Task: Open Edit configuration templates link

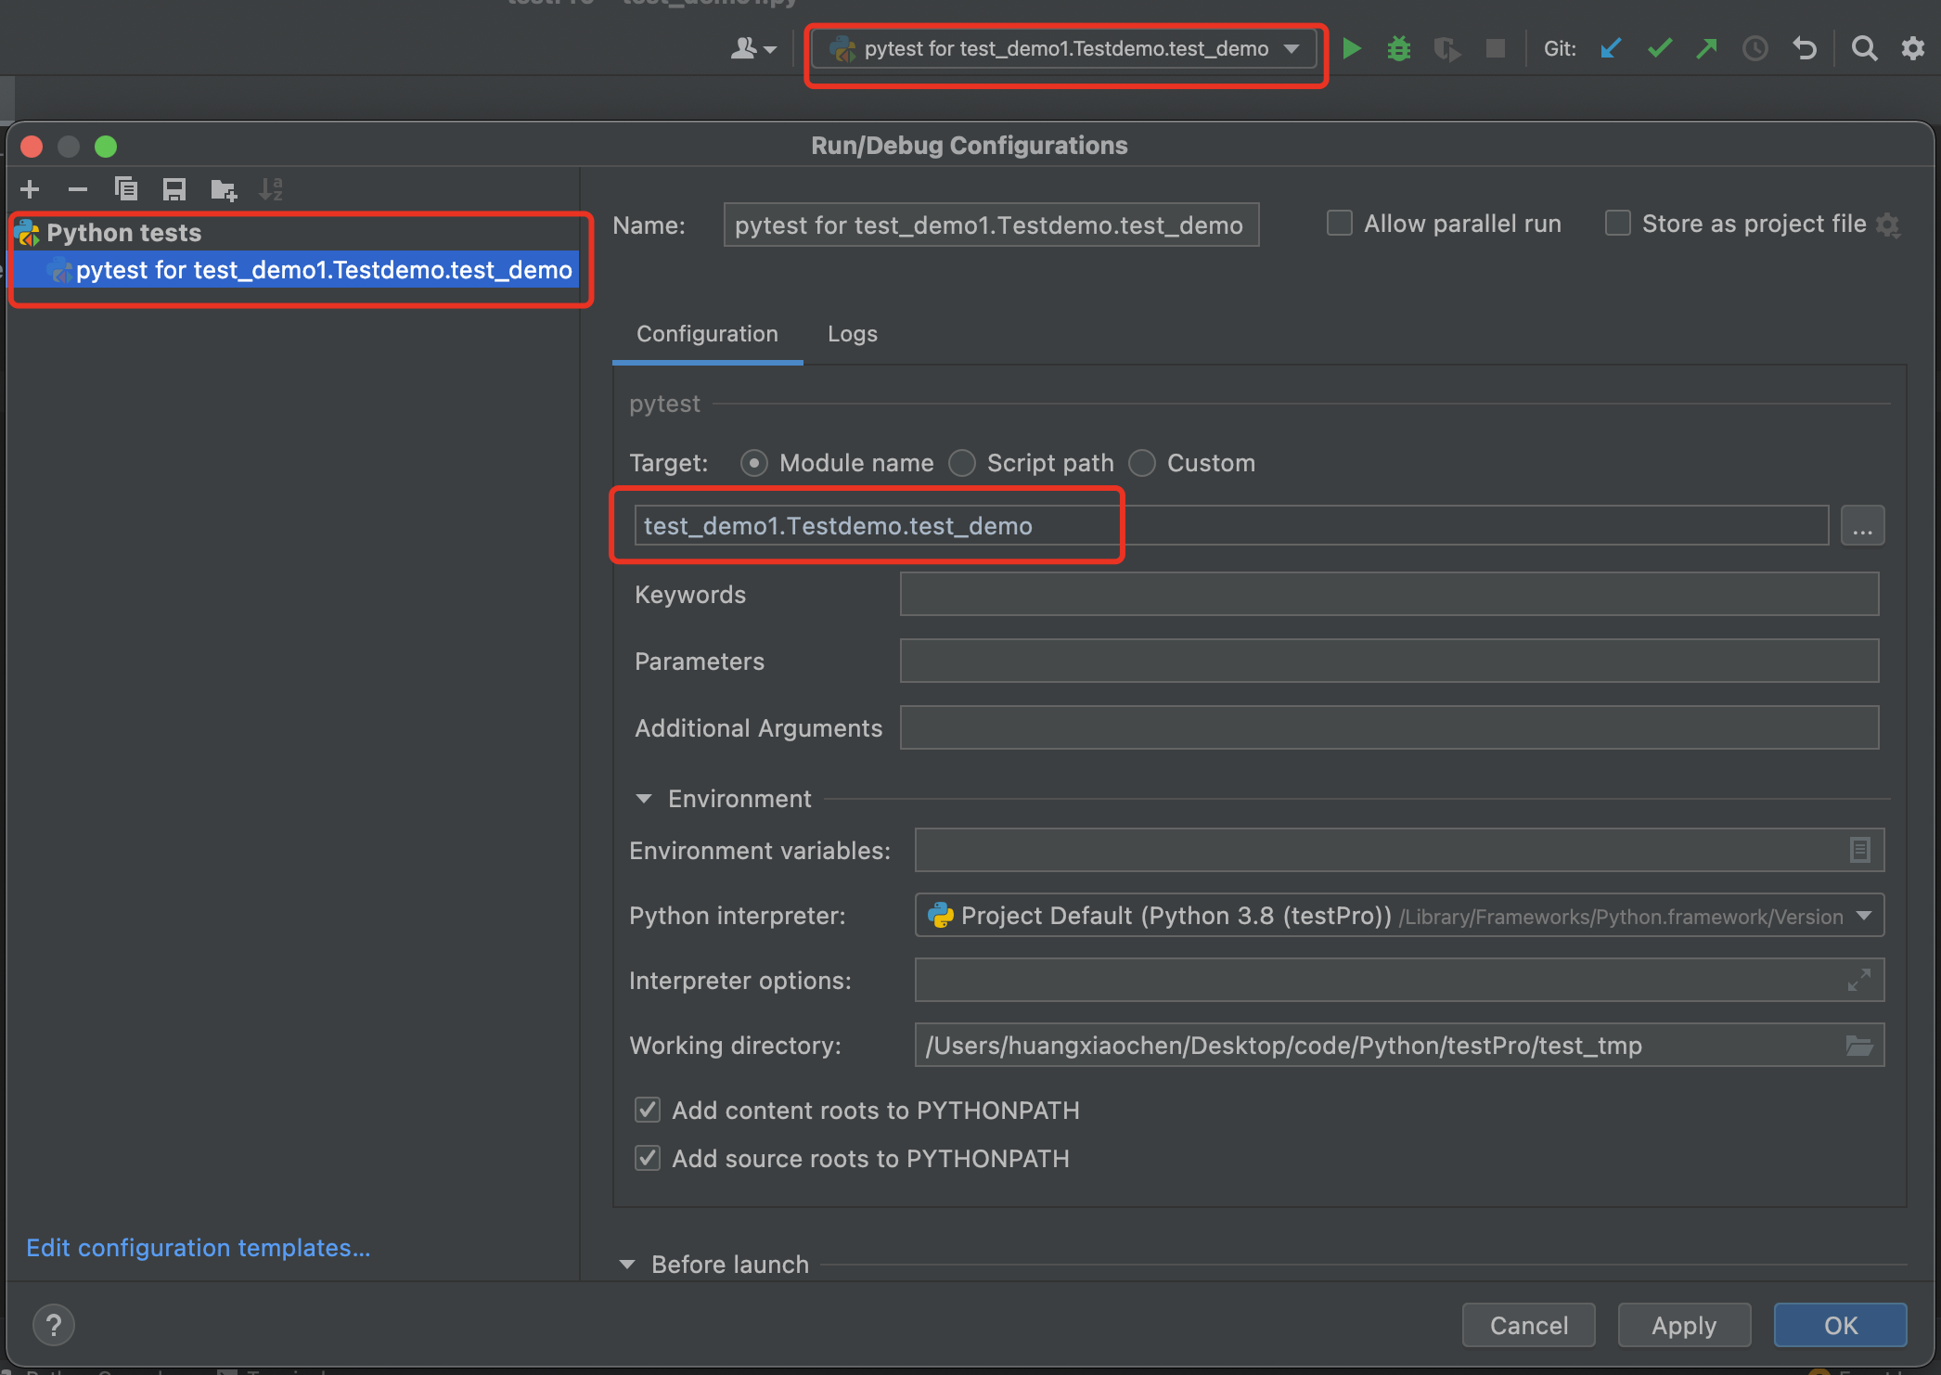Action: pos(198,1248)
